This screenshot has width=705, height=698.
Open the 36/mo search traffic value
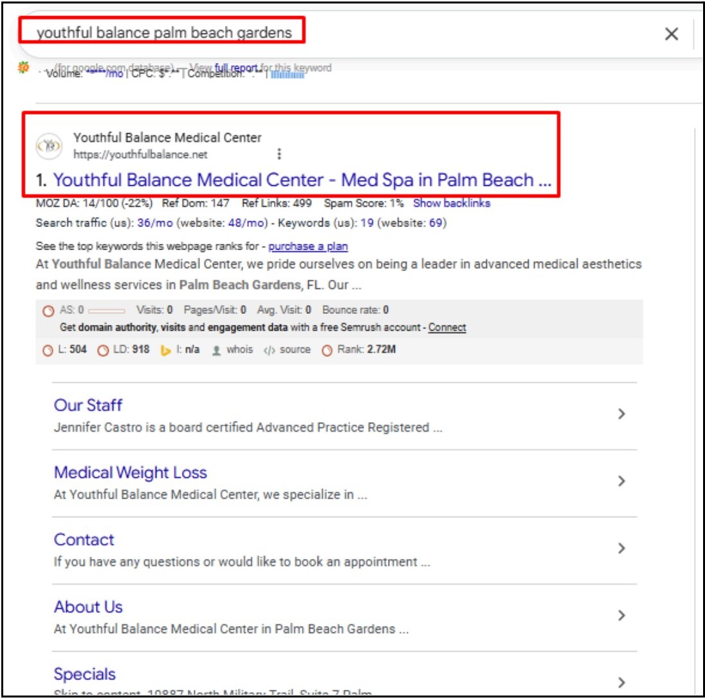[155, 223]
